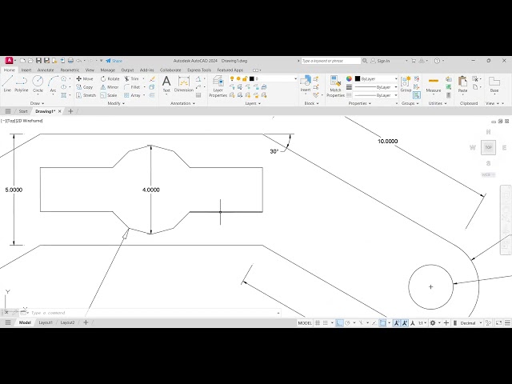Click the Plot printer icon
Viewport: 512px width, 384px height.
[x=70, y=61]
